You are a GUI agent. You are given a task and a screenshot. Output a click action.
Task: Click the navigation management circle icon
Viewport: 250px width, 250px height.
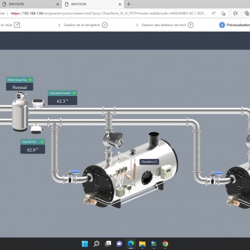tap(105, 25)
